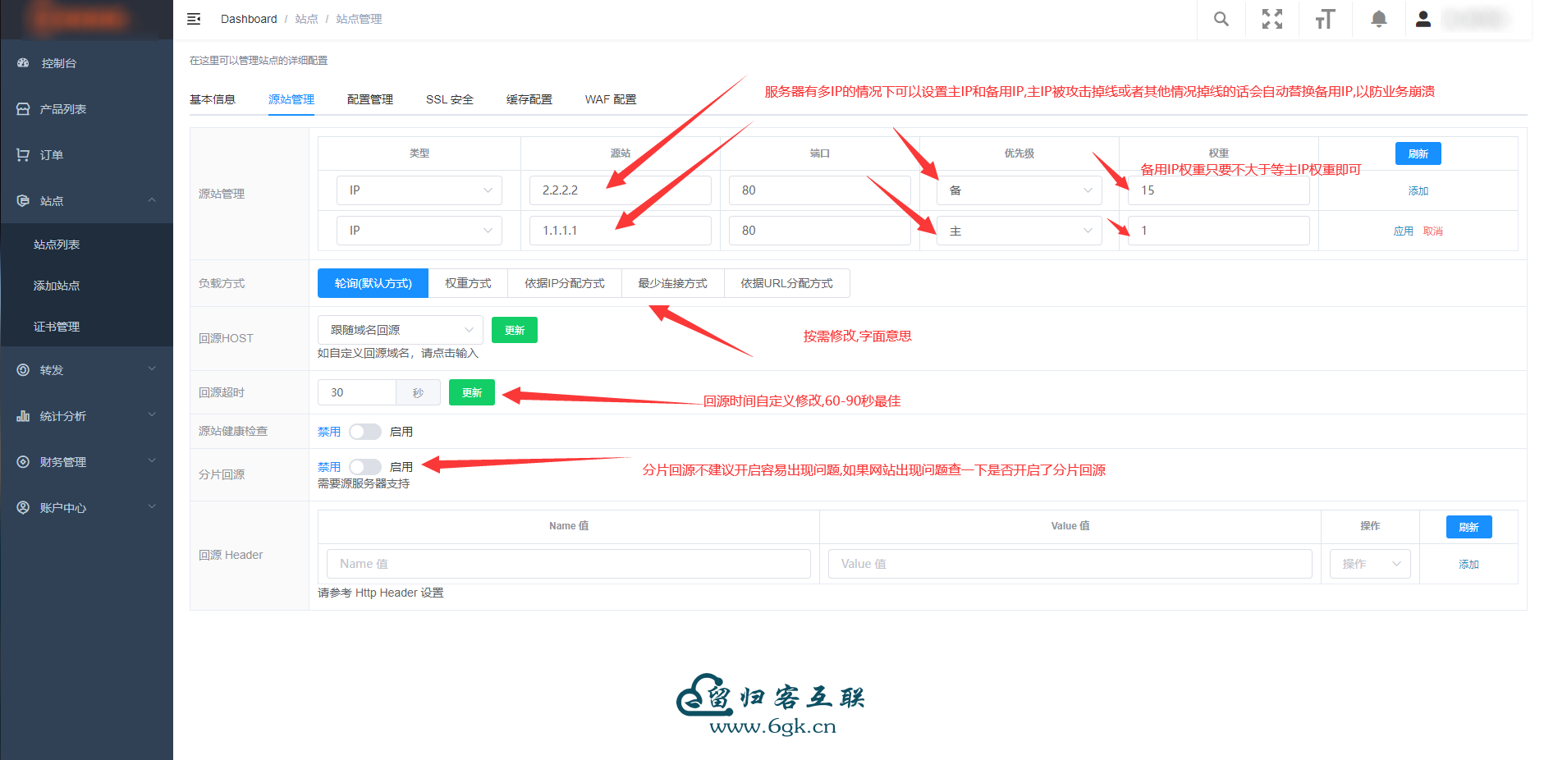This screenshot has width=1544, height=760.
Task: Click Dashboard breadcrumb link
Action: click(249, 19)
